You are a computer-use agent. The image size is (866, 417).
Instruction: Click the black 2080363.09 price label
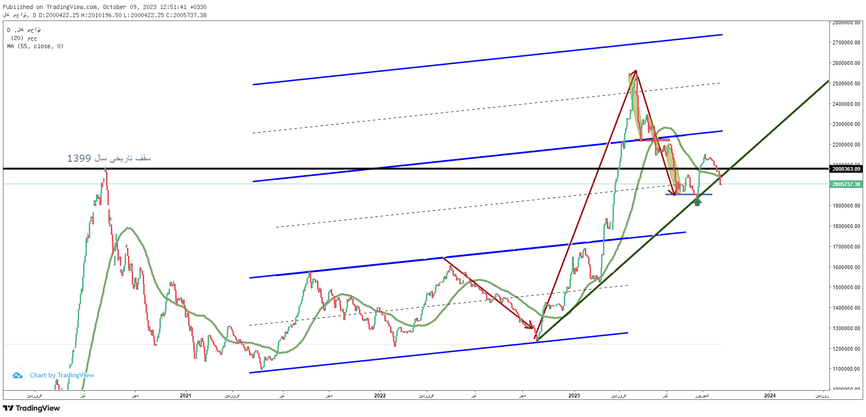[846, 169]
